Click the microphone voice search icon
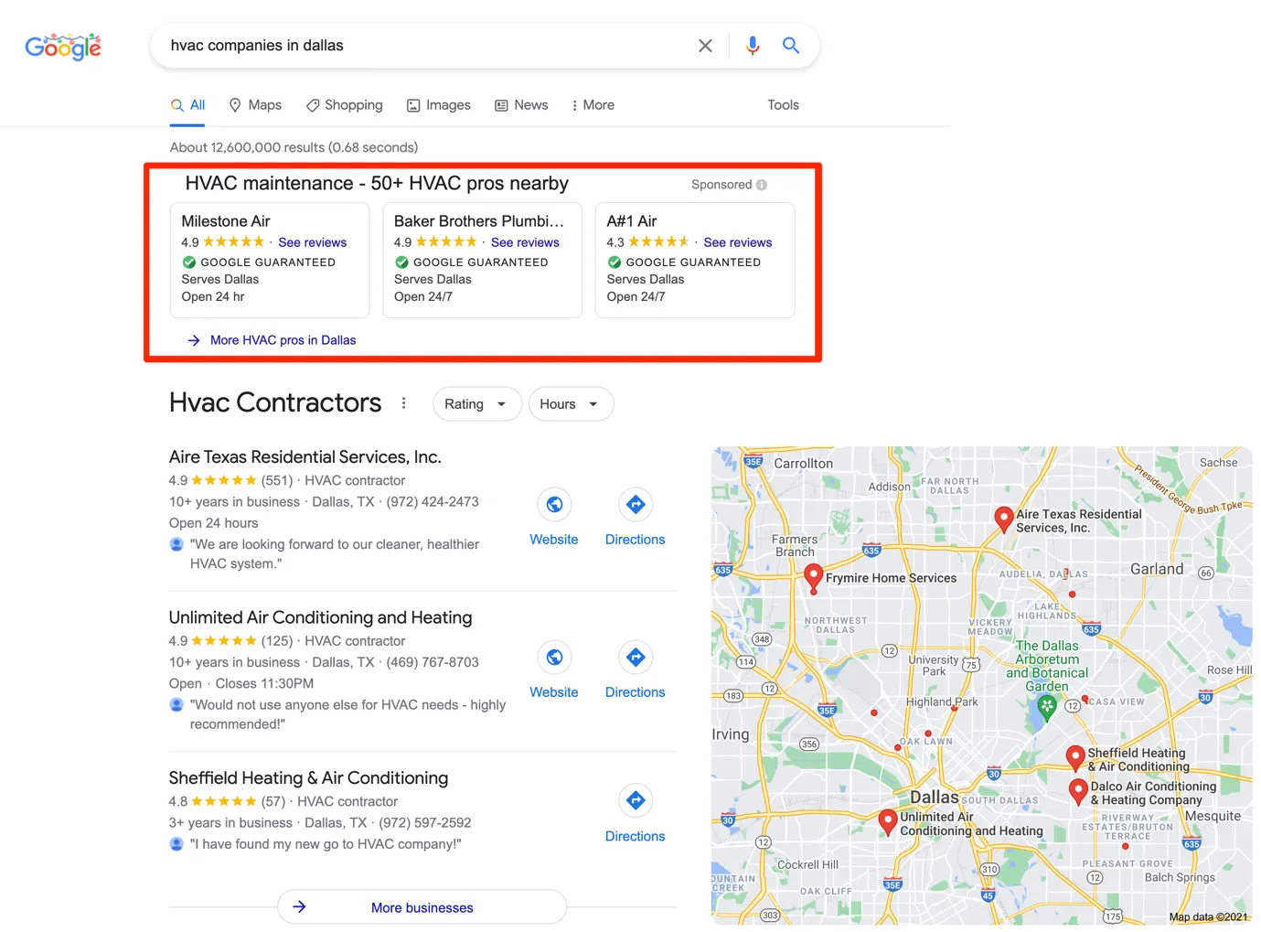The height and width of the screenshot is (932, 1261). point(753,46)
